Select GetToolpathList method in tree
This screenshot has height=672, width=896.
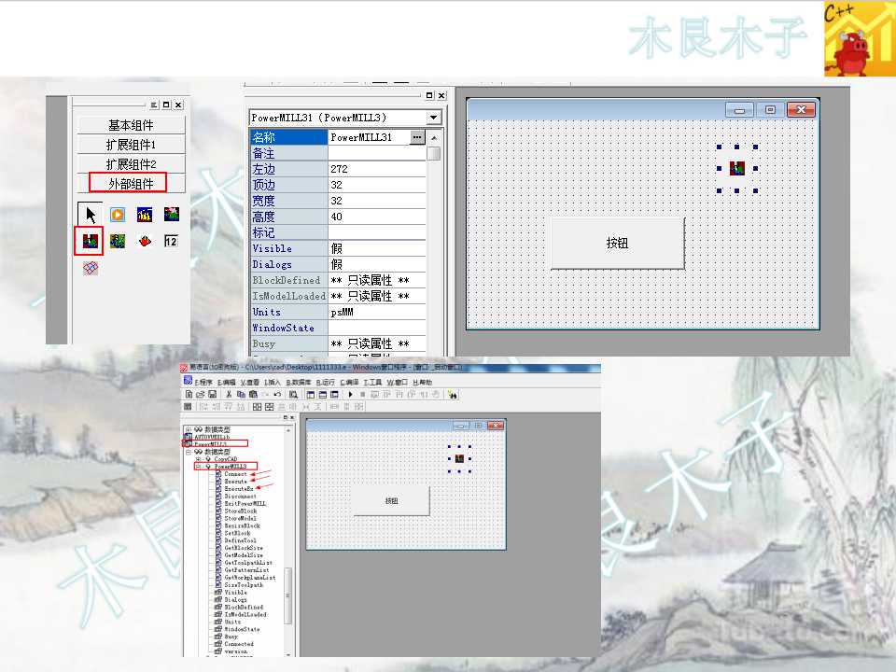click(248, 562)
